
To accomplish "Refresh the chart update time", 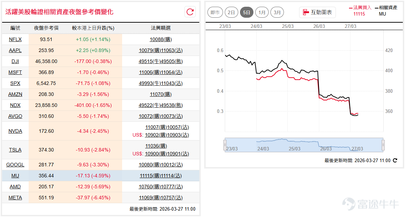I will pyautogui.click(x=395, y=161).
